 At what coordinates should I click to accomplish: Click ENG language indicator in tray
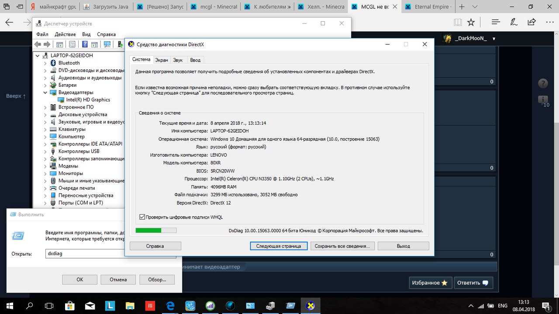coord(503,306)
